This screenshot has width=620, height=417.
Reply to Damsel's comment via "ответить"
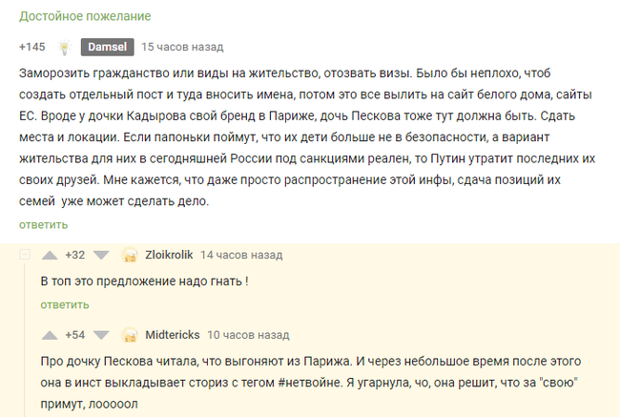point(43,225)
